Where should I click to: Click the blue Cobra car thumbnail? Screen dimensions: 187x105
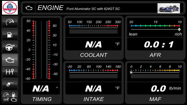169,8
